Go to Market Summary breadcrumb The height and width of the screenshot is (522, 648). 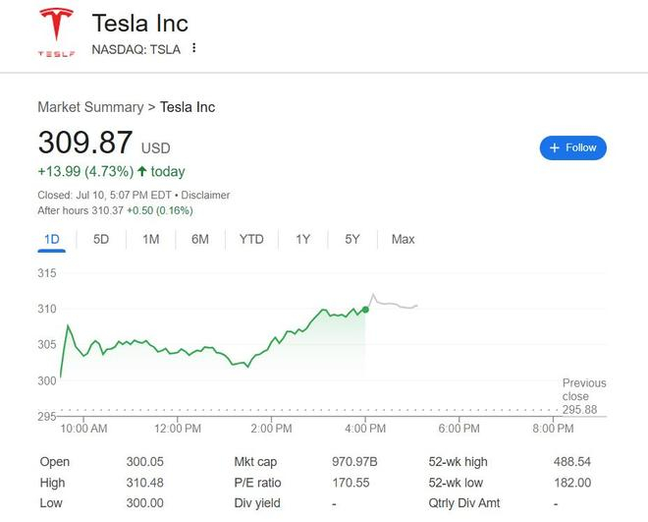point(89,106)
